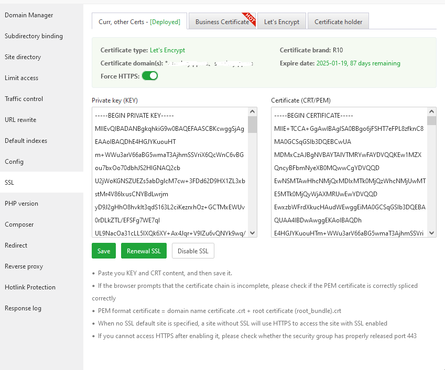Click the Private key scrollbar thumb
The height and width of the screenshot is (370, 445).
click(253, 125)
